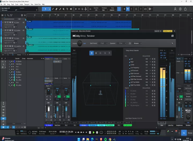Switch to the Mix view button
Screen dimensions: 193x141
tap(184, 133)
